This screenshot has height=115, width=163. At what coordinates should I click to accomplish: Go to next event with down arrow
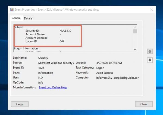tap(150, 60)
